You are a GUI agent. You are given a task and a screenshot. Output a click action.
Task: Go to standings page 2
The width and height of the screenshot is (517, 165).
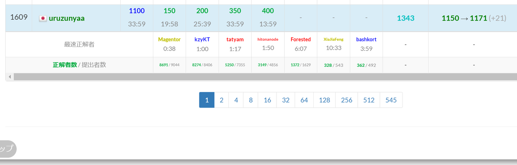point(221,100)
